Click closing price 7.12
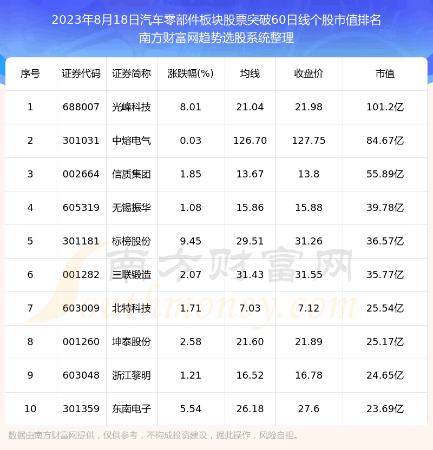Screen dimensions: 433x450 point(309,308)
